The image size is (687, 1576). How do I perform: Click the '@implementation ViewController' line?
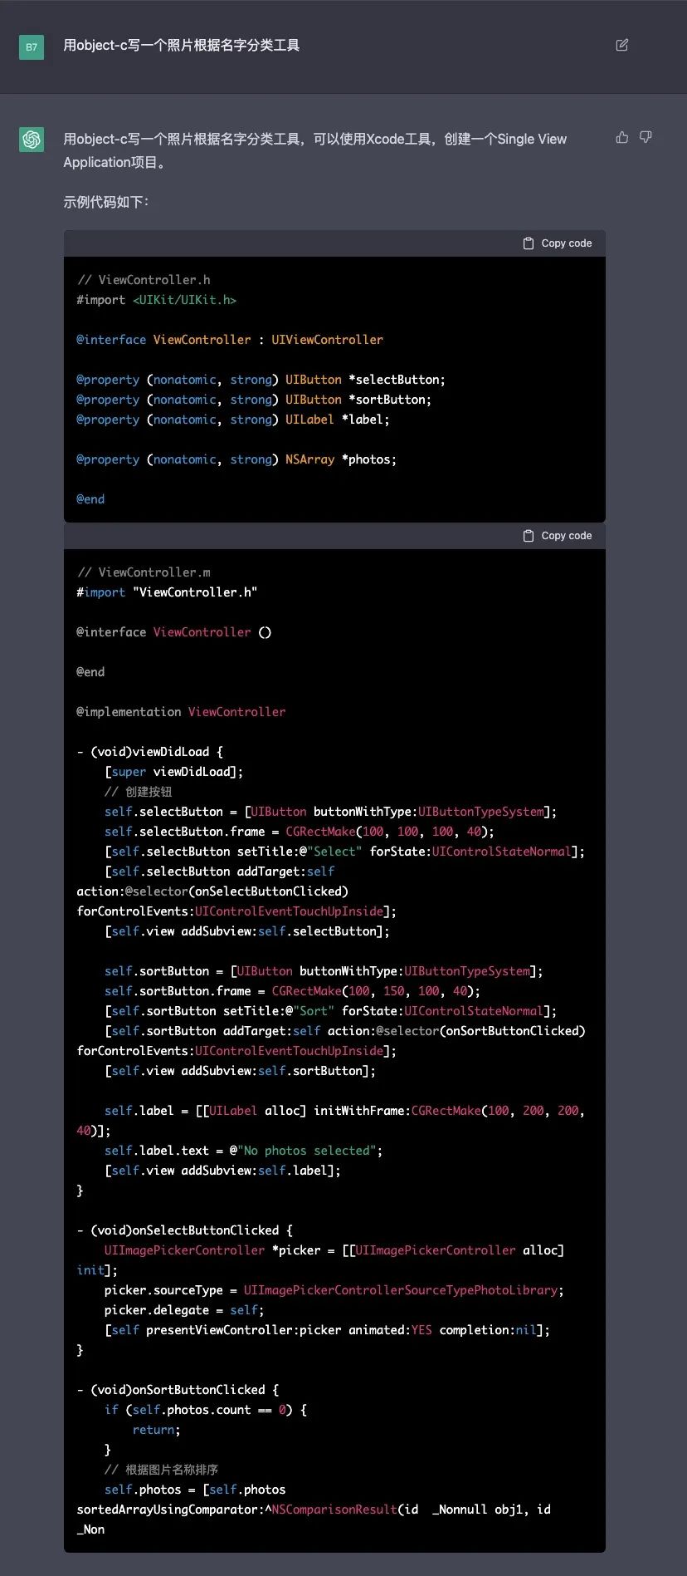pos(181,712)
